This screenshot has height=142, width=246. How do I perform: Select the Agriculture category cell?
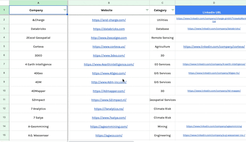tap(162, 47)
